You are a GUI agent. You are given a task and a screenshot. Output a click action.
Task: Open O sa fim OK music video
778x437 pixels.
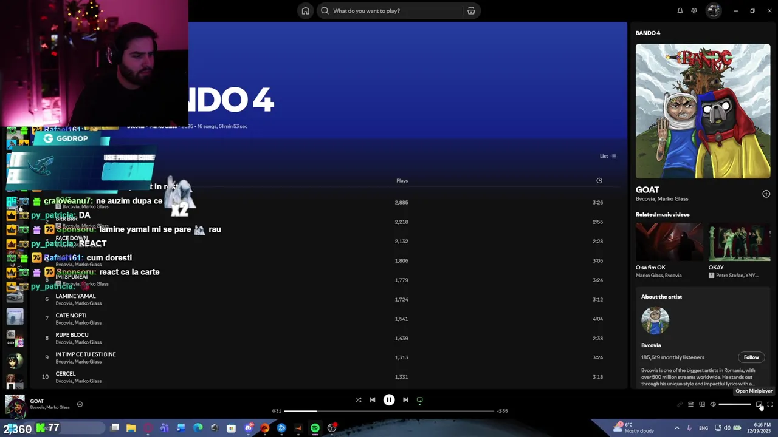click(x=669, y=242)
